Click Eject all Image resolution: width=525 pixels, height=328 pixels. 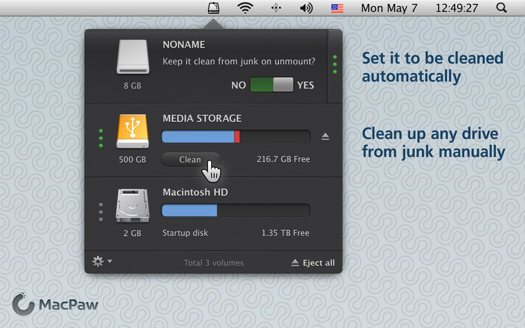click(313, 263)
